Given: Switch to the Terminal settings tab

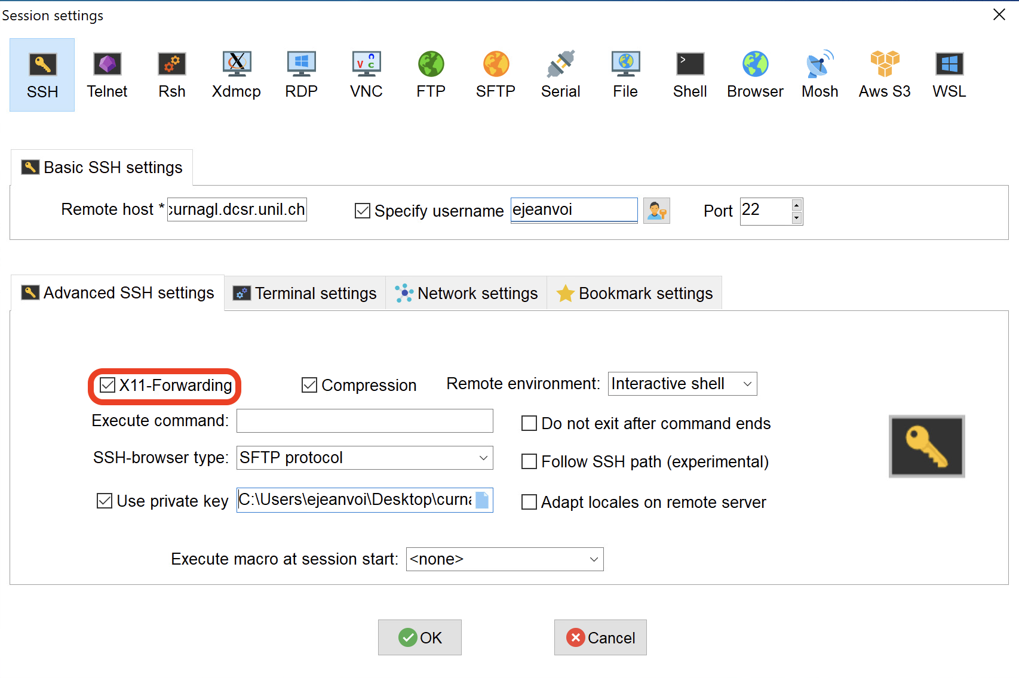Looking at the screenshot, I should [x=305, y=294].
